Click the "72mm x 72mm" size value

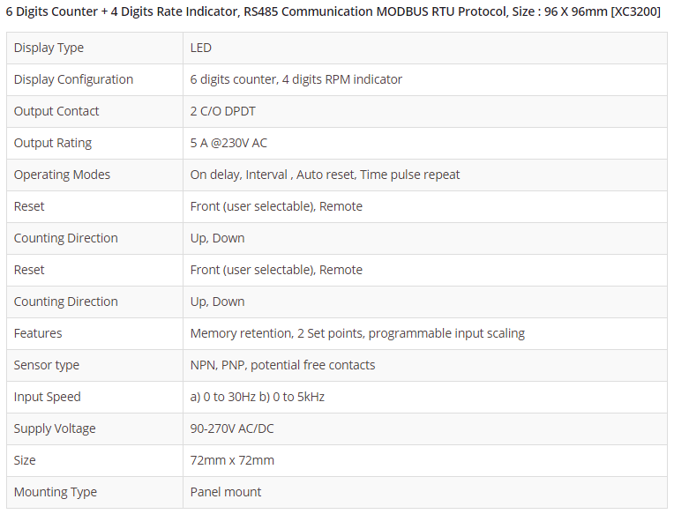[x=232, y=460]
